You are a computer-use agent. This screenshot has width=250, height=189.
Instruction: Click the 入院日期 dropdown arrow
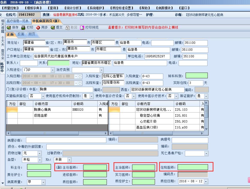[76, 76]
